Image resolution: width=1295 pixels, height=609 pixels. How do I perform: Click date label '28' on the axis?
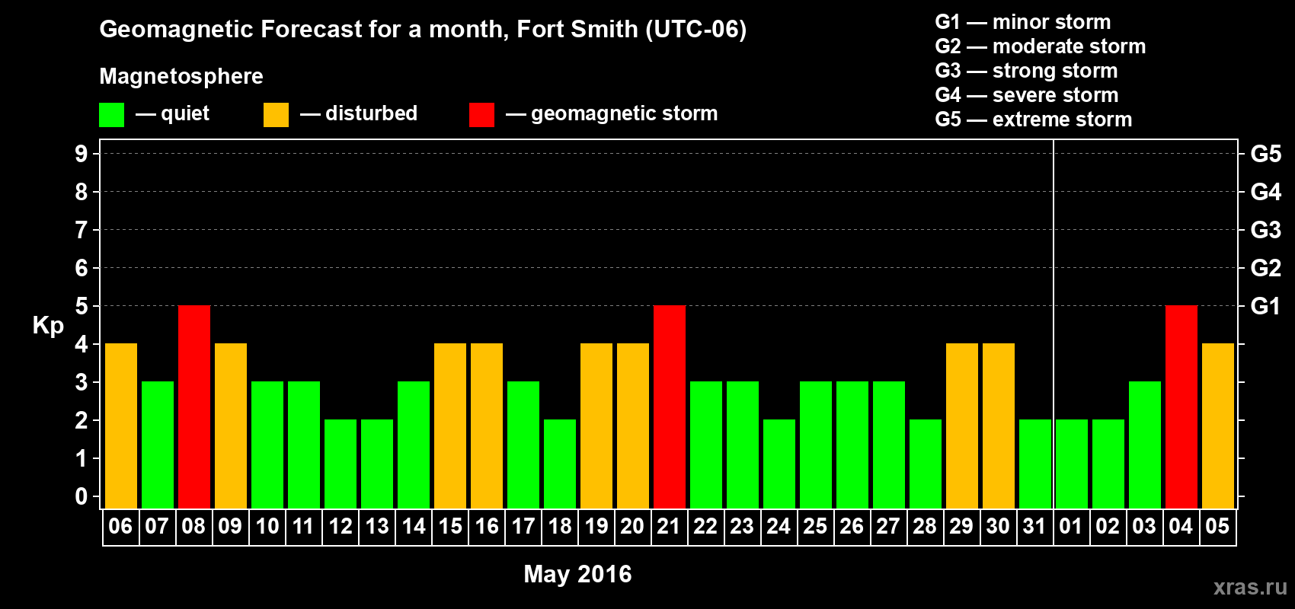(x=925, y=527)
